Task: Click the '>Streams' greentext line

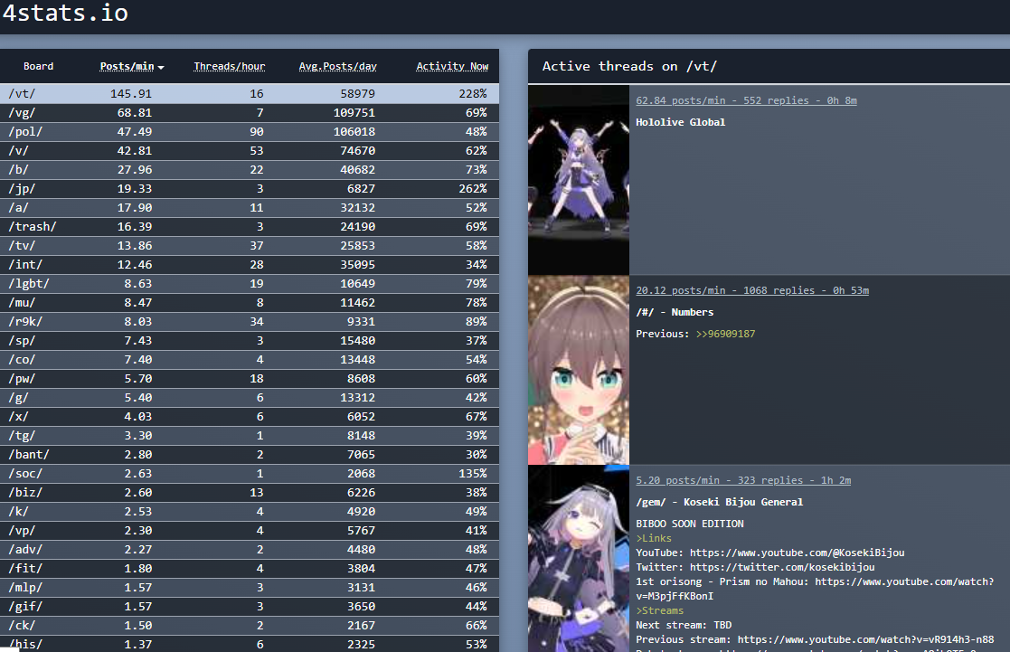Action: click(659, 610)
